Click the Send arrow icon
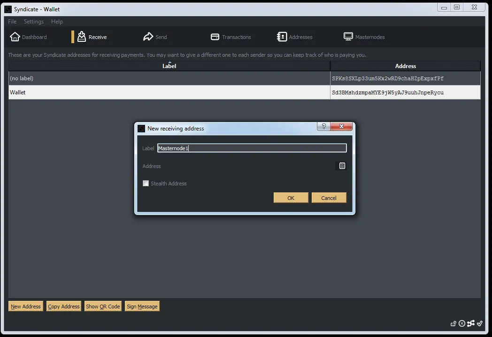Viewport: 492px width, 337px height. point(148,37)
